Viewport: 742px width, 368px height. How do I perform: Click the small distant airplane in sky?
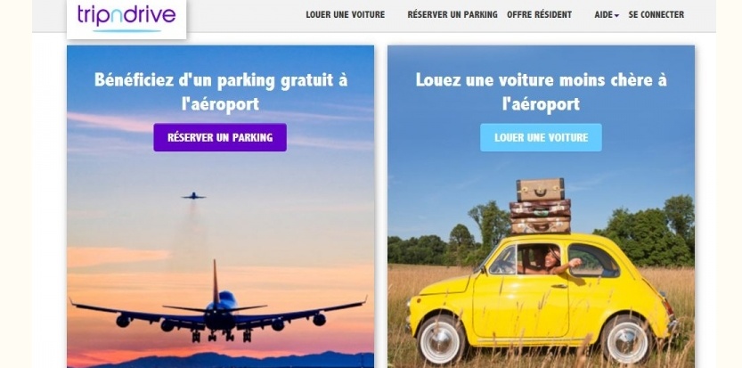tap(193, 196)
